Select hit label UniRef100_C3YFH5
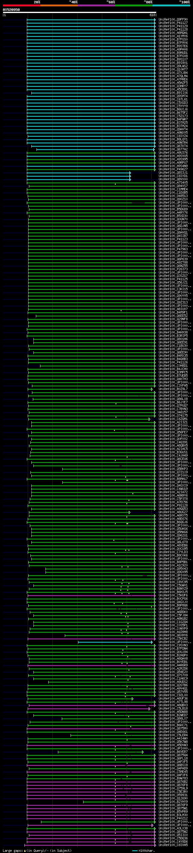The height and width of the screenshot is (853, 193). (x=173, y=385)
